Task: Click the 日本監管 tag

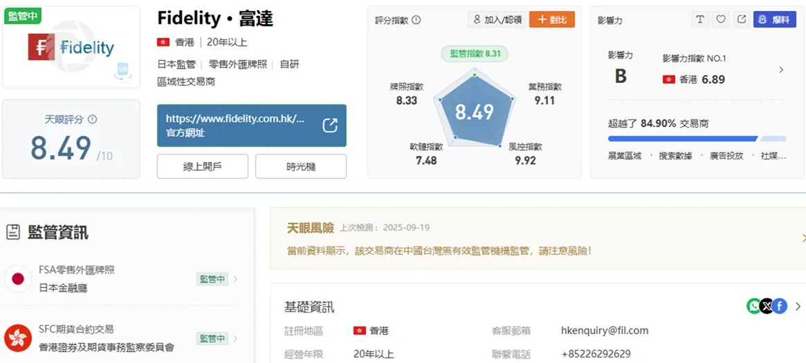Action: [x=176, y=65]
